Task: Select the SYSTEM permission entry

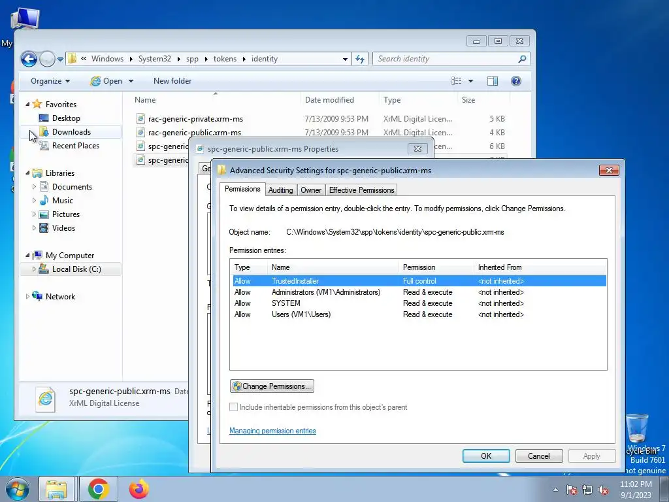Action: (419, 303)
